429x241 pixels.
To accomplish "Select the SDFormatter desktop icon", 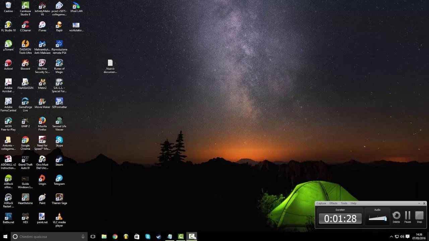I will tap(59, 103).
